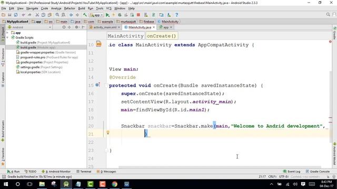The height and width of the screenshot is (189, 337).
Task: Select build.gradle (Project: MyApplication4)
Action: (x=43, y=43)
